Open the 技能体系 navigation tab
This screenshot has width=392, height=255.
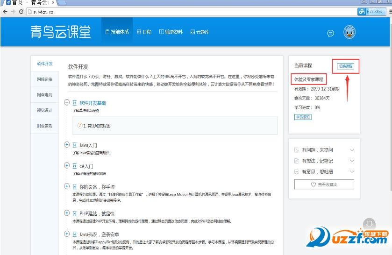[x=117, y=32]
